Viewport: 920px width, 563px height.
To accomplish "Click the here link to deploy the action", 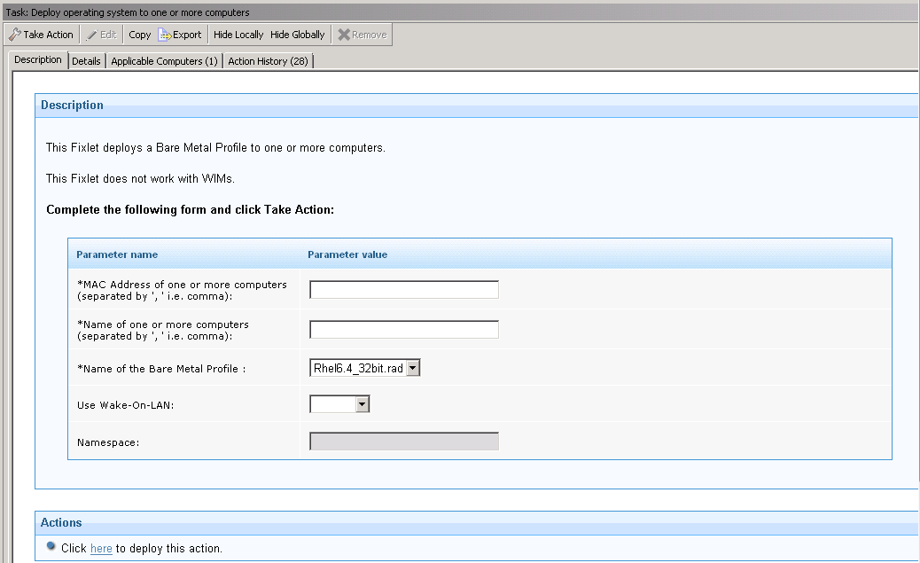I will click(x=100, y=548).
